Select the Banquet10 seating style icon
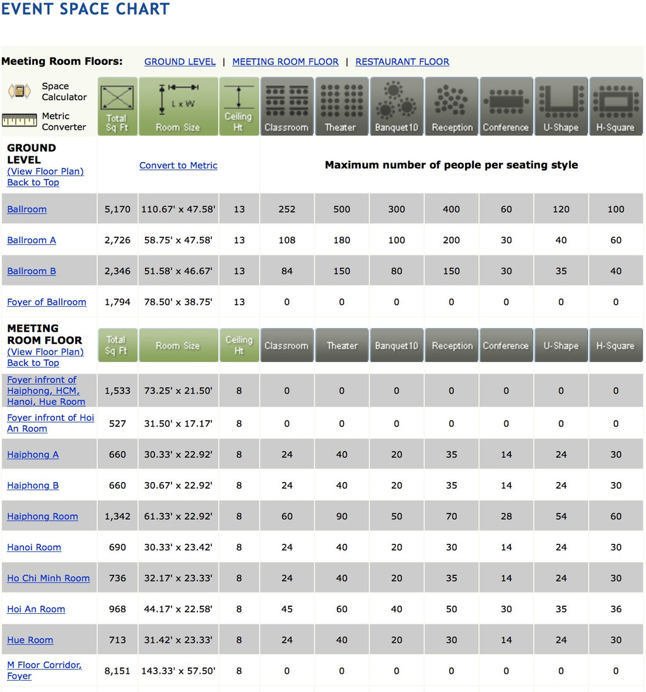Viewport: 646px width, 692px height. [396, 105]
